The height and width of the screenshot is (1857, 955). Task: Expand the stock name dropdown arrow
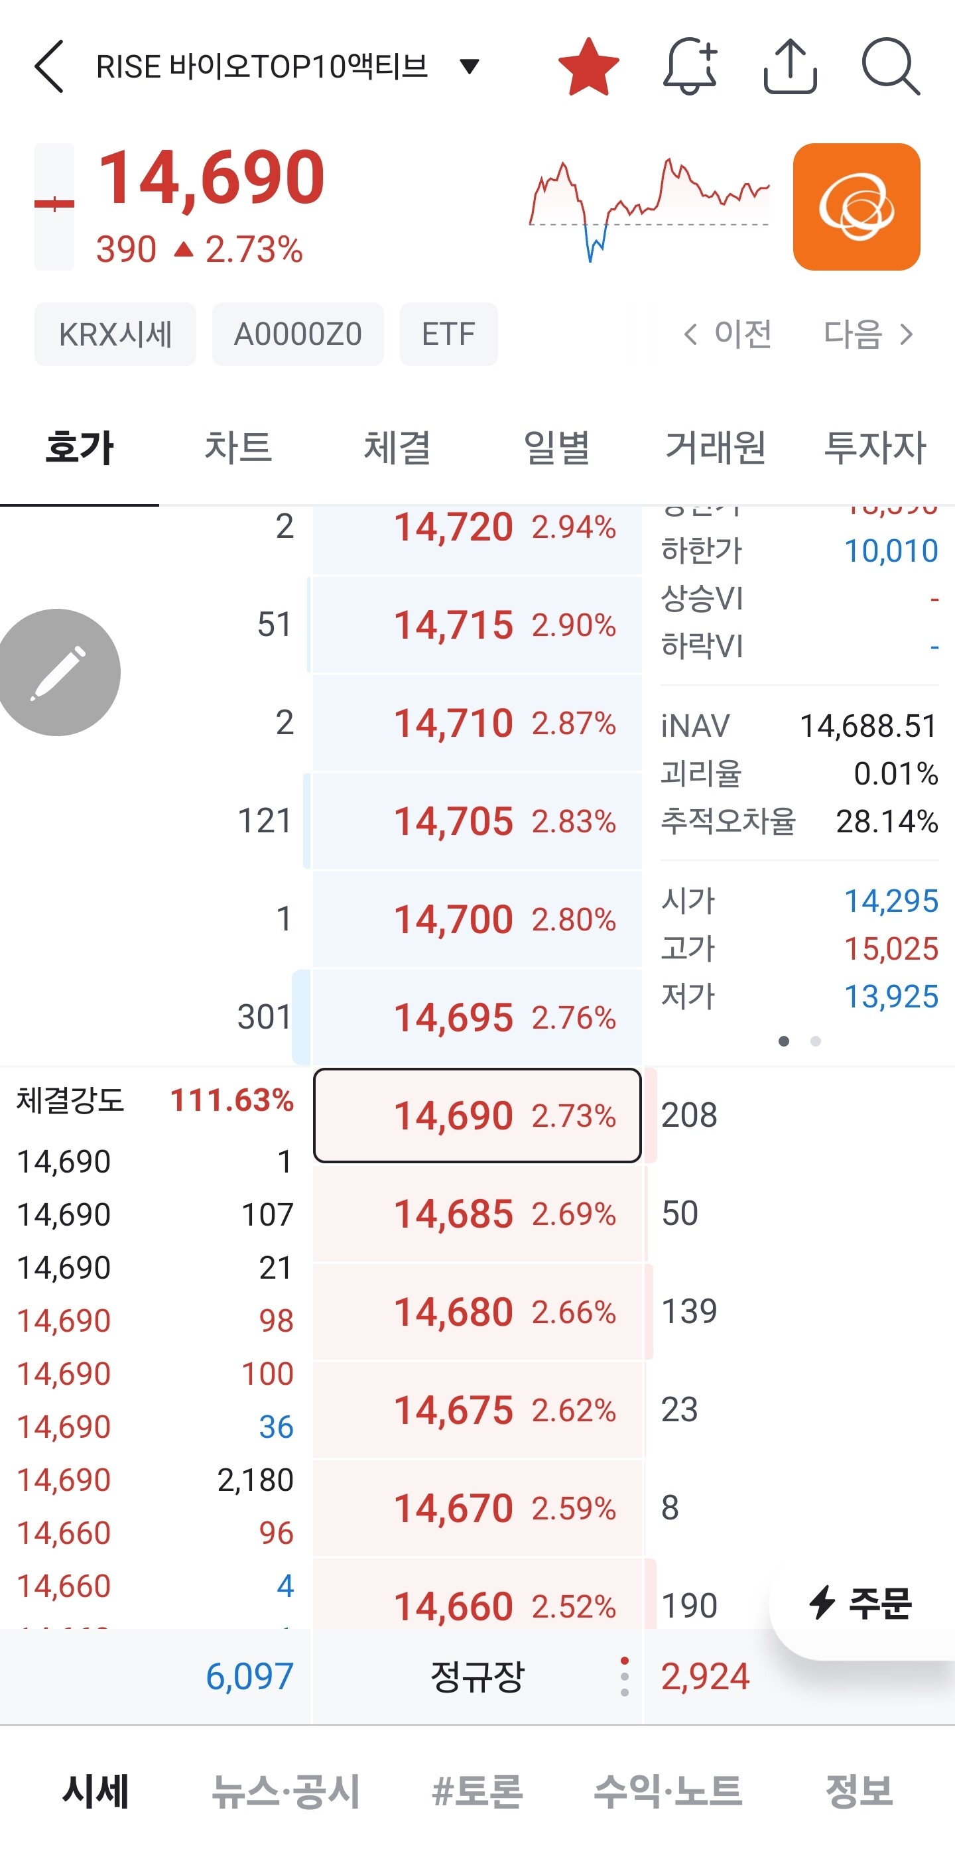(x=470, y=66)
